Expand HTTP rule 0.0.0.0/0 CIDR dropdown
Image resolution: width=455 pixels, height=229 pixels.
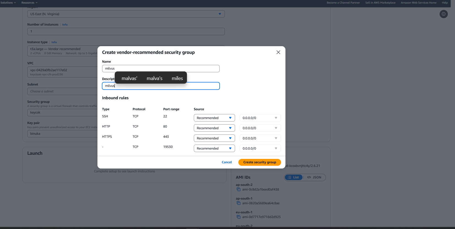coord(260,128)
